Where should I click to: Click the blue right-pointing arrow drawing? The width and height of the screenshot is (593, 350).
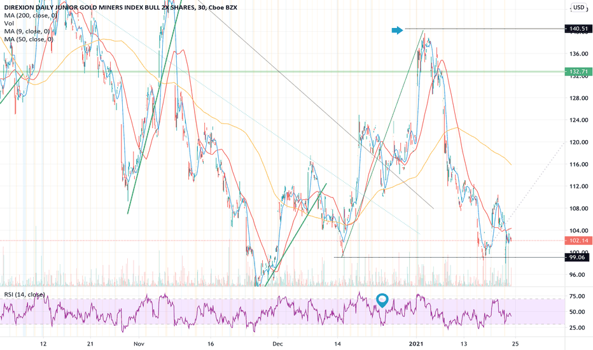(397, 31)
